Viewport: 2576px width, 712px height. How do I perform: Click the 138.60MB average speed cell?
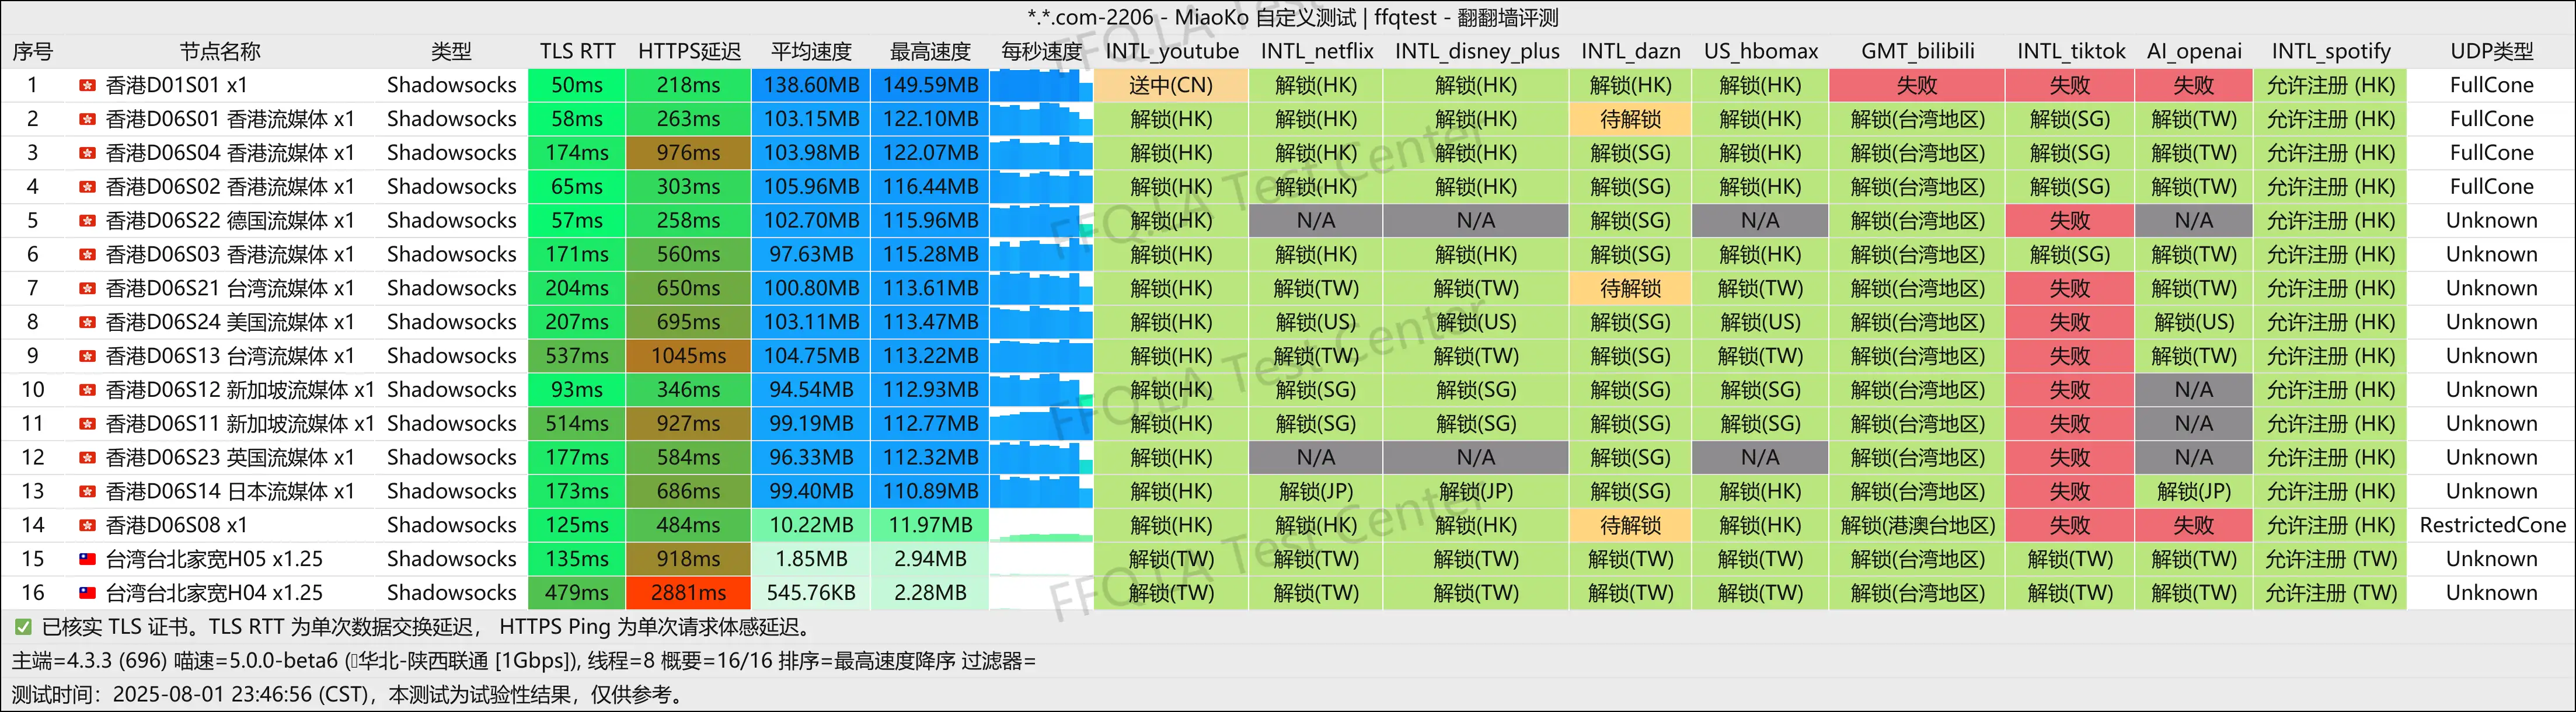pos(811,85)
